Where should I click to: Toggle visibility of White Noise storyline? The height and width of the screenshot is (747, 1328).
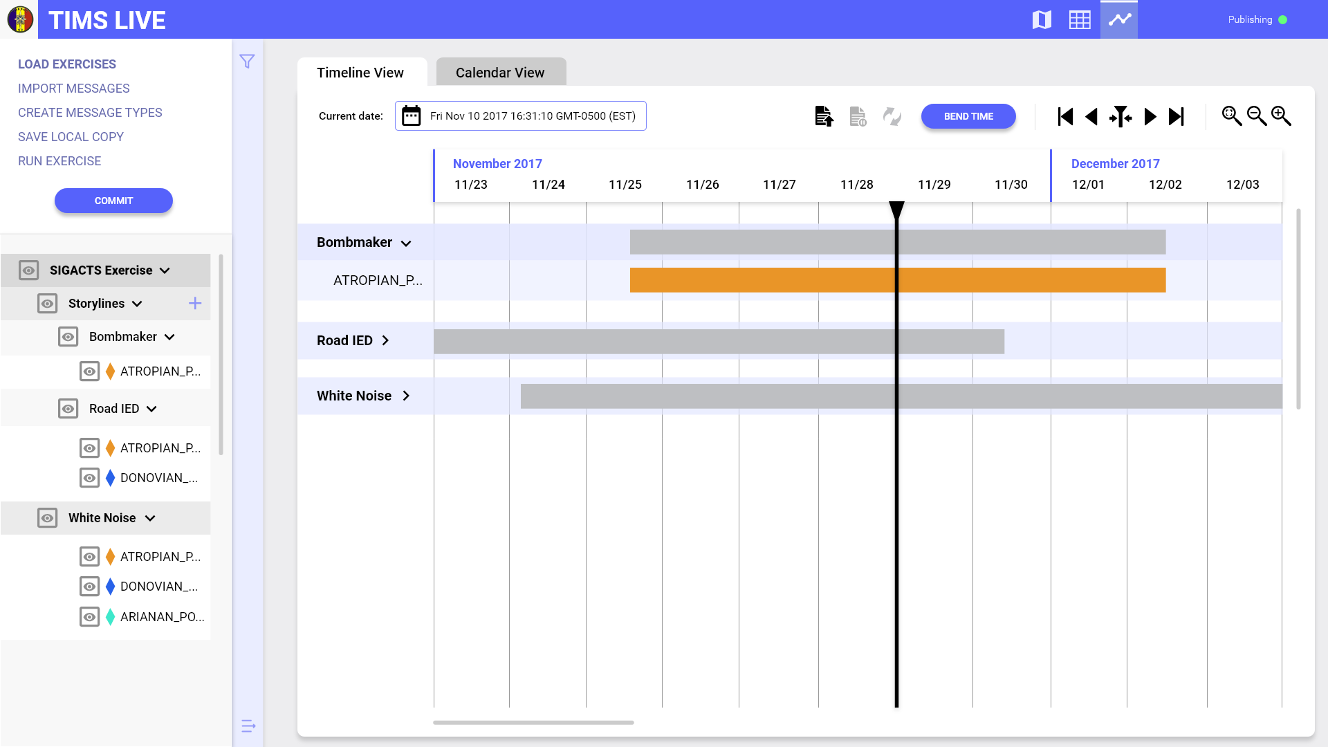pos(48,517)
